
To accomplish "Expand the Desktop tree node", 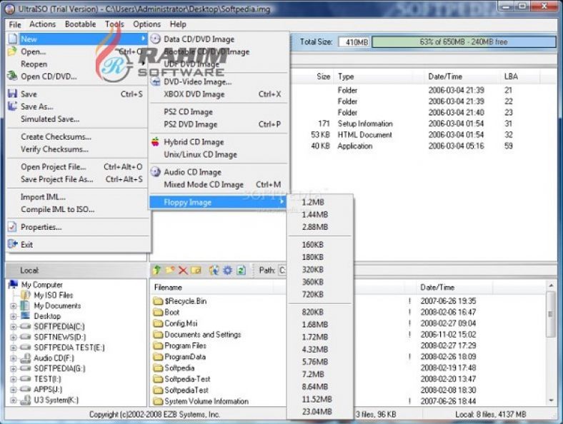I will click(x=14, y=316).
